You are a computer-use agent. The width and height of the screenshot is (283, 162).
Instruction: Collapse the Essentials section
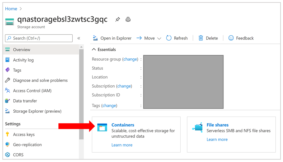click(94, 49)
